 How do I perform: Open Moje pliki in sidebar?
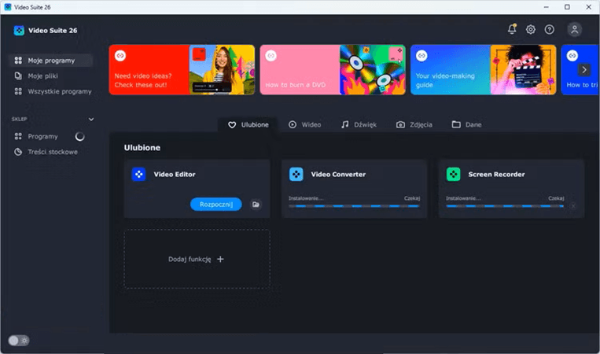51,76
